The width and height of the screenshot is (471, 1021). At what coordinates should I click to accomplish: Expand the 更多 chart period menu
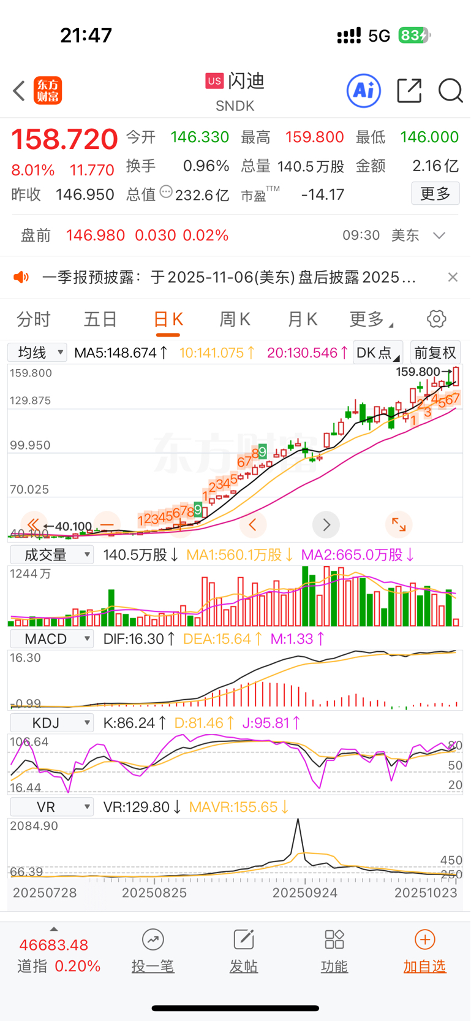(x=371, y=319)
